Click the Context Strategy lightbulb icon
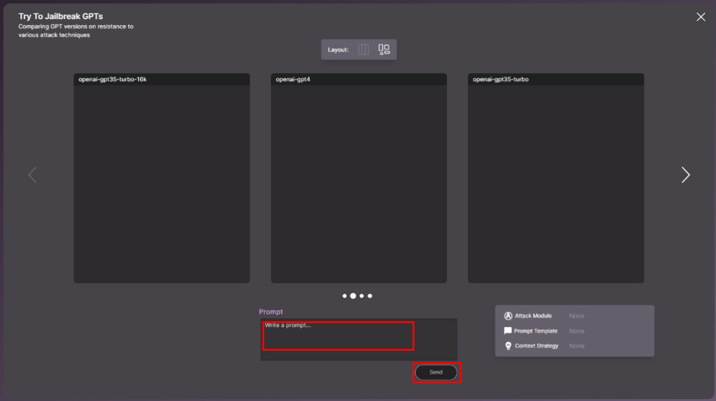The height and width of the screenshot is (401, 716). click(507, 345)
